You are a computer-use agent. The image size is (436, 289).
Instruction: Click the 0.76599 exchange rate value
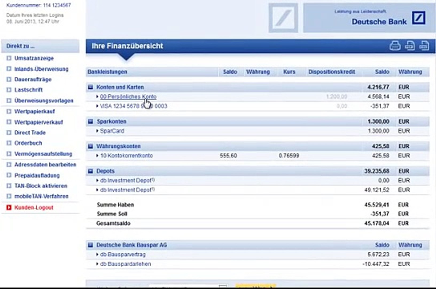[x=289, y=155]
